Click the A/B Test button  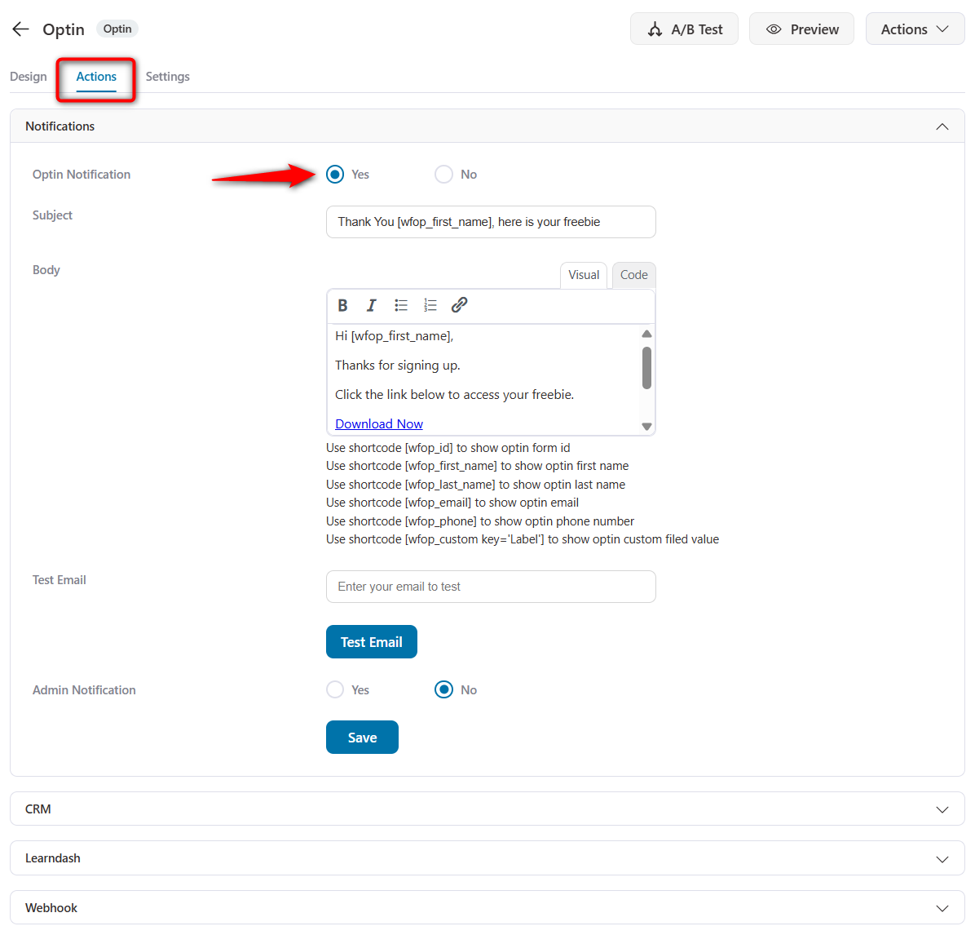pos(684,29)
